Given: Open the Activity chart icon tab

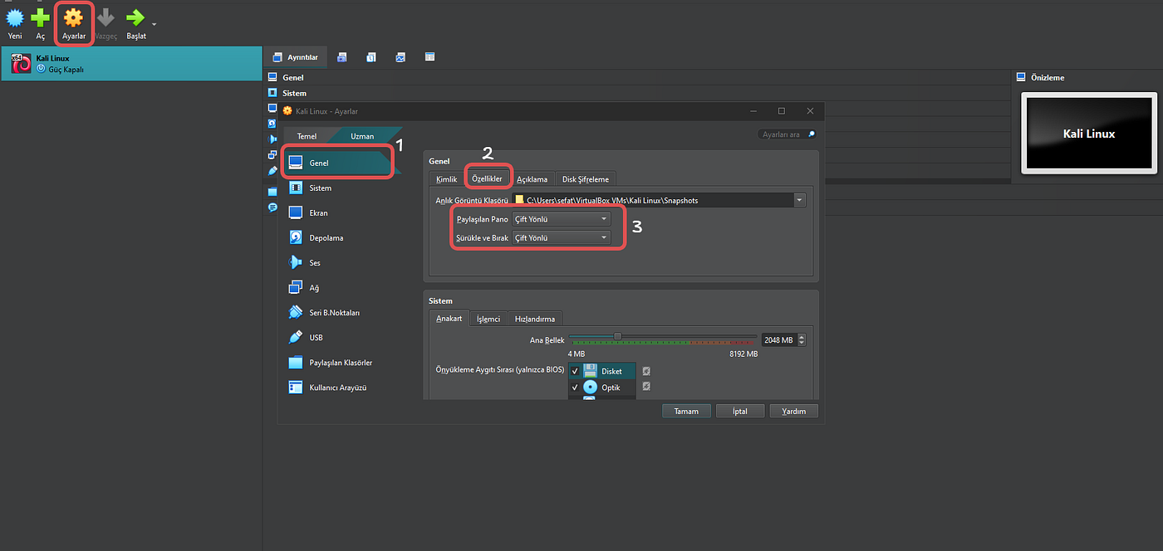Looking at the screenshot, I should tap(400, 57).
